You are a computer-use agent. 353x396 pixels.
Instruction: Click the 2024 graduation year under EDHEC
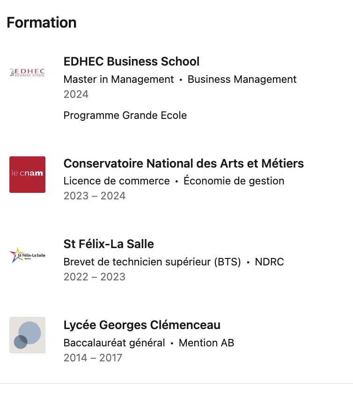coord(76,94)
